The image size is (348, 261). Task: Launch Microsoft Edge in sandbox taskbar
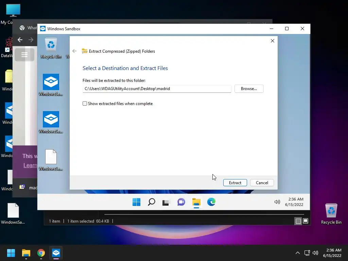211,202
